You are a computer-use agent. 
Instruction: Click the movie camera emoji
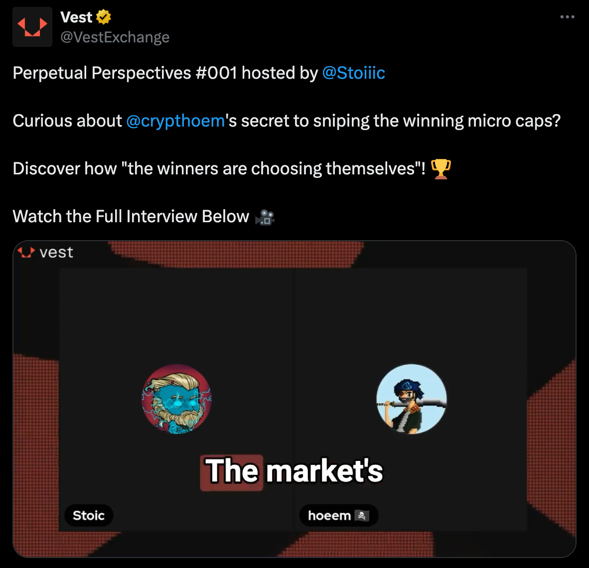(x=265, y=217)
